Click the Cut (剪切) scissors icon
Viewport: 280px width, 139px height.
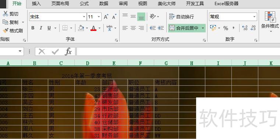click(6, 14)
